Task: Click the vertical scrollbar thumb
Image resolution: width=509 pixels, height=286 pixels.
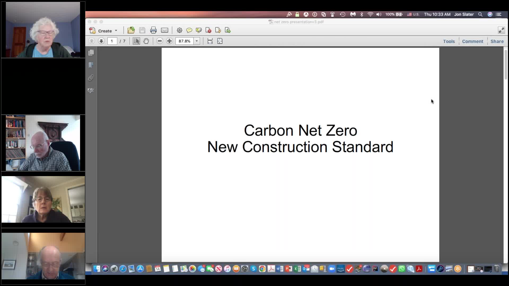Action: (506, 65)
